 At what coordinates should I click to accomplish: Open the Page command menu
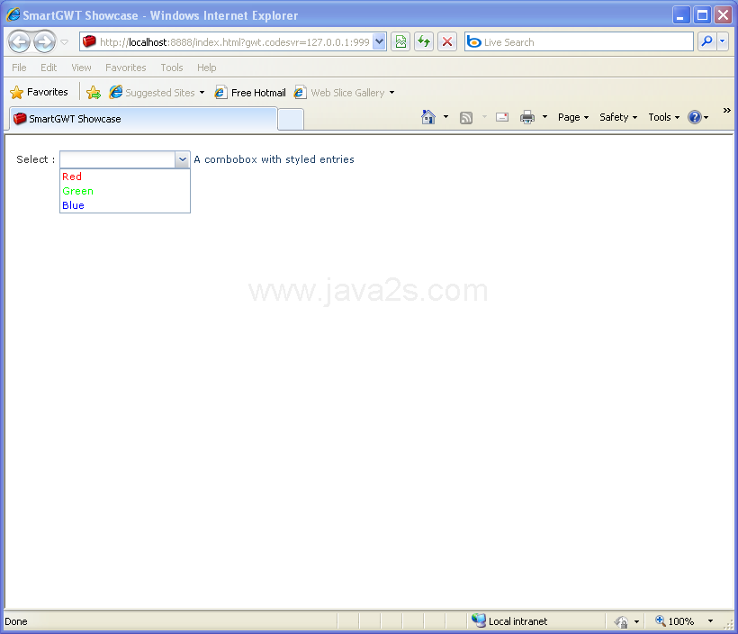573,117
